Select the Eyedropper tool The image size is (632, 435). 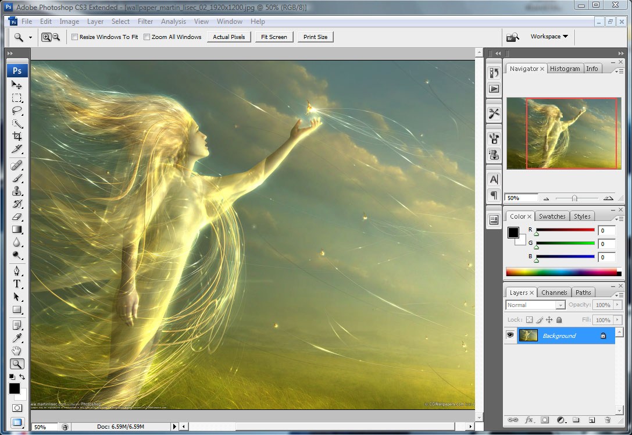pos(17,337)
